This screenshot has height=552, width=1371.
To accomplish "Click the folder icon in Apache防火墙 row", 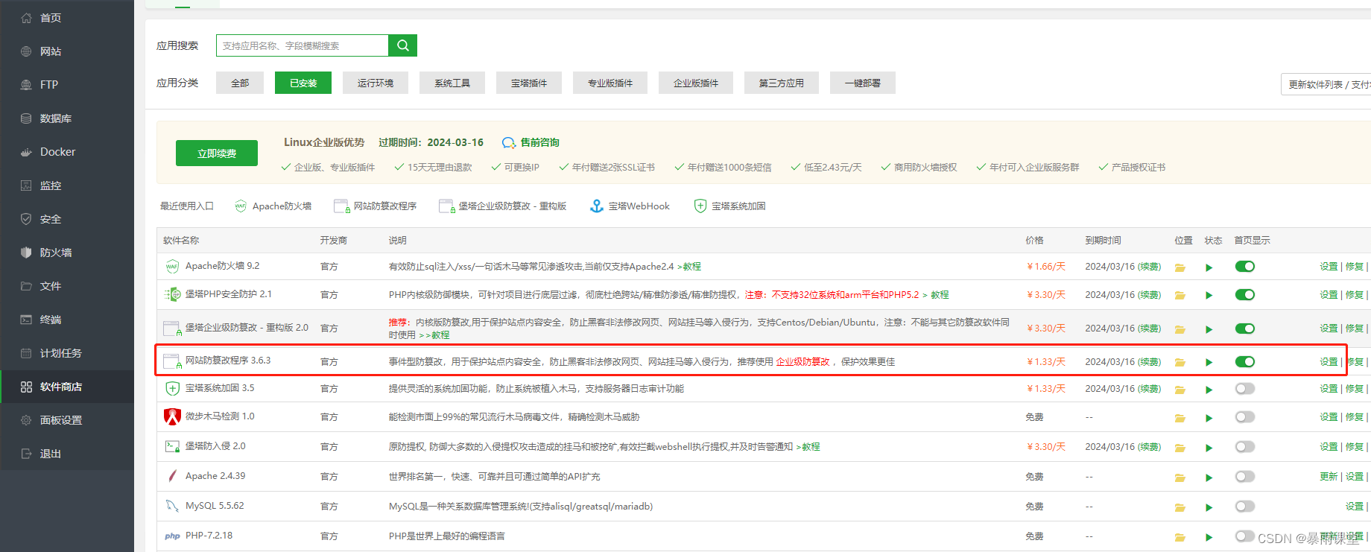I will click(x=1180, y=267).
